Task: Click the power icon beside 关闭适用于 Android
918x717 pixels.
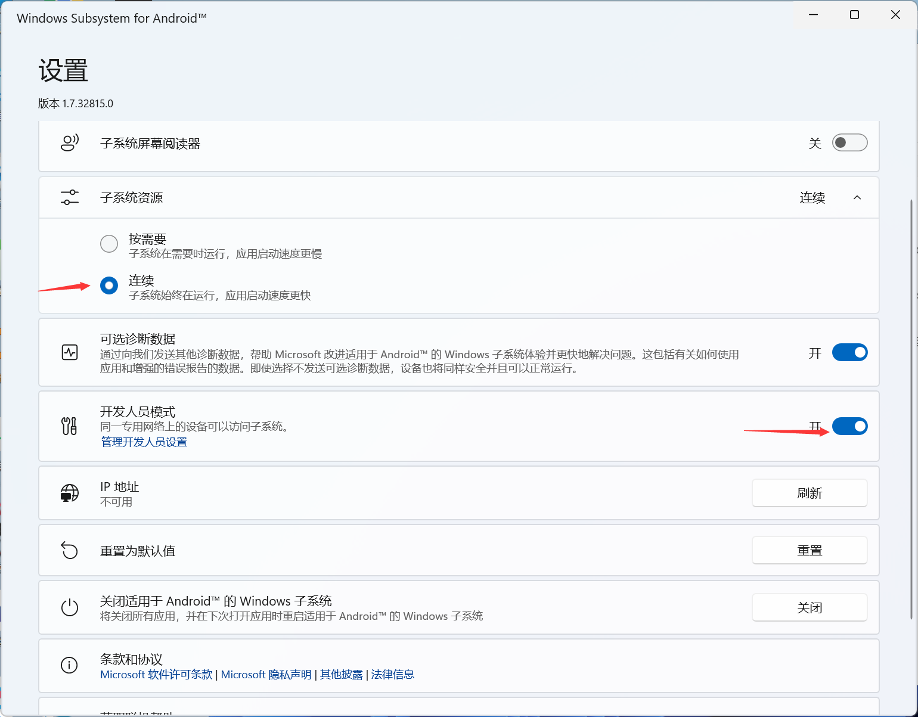Action: coord(70,607)
